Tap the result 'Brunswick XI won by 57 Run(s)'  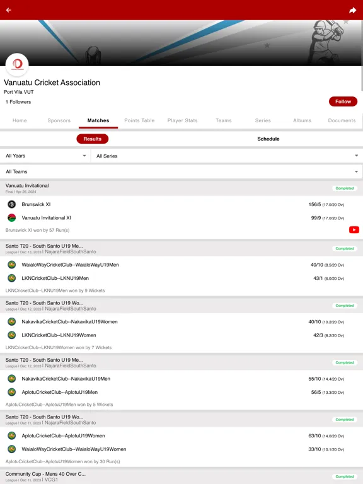tap(37, 230)
